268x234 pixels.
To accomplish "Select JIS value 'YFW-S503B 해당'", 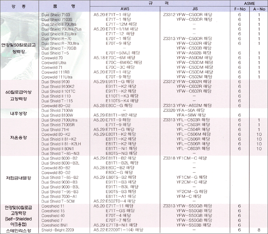I will [194, 225].
